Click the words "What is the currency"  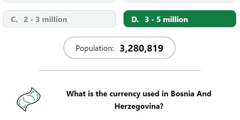[103, 94]
